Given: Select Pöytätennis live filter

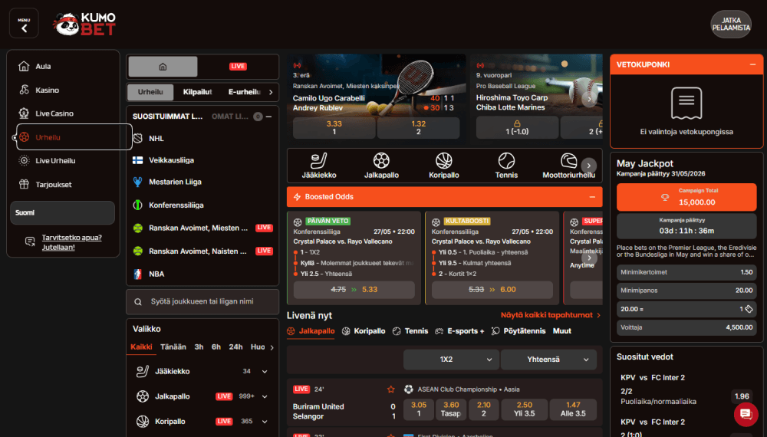Looking at the screenshot, I should tap(518, 331).
